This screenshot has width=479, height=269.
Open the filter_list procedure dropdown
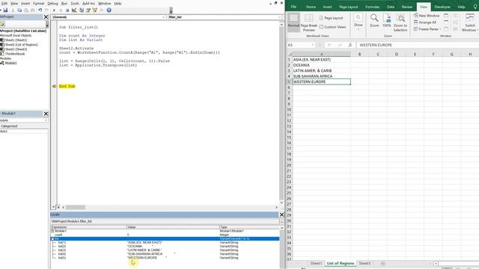coord(280,17)
